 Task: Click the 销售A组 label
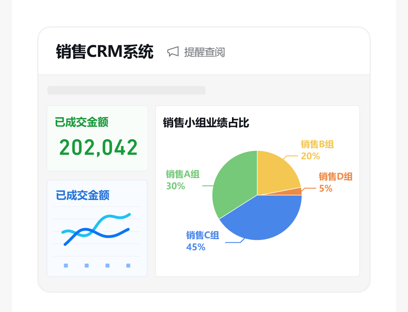[183, 174]
